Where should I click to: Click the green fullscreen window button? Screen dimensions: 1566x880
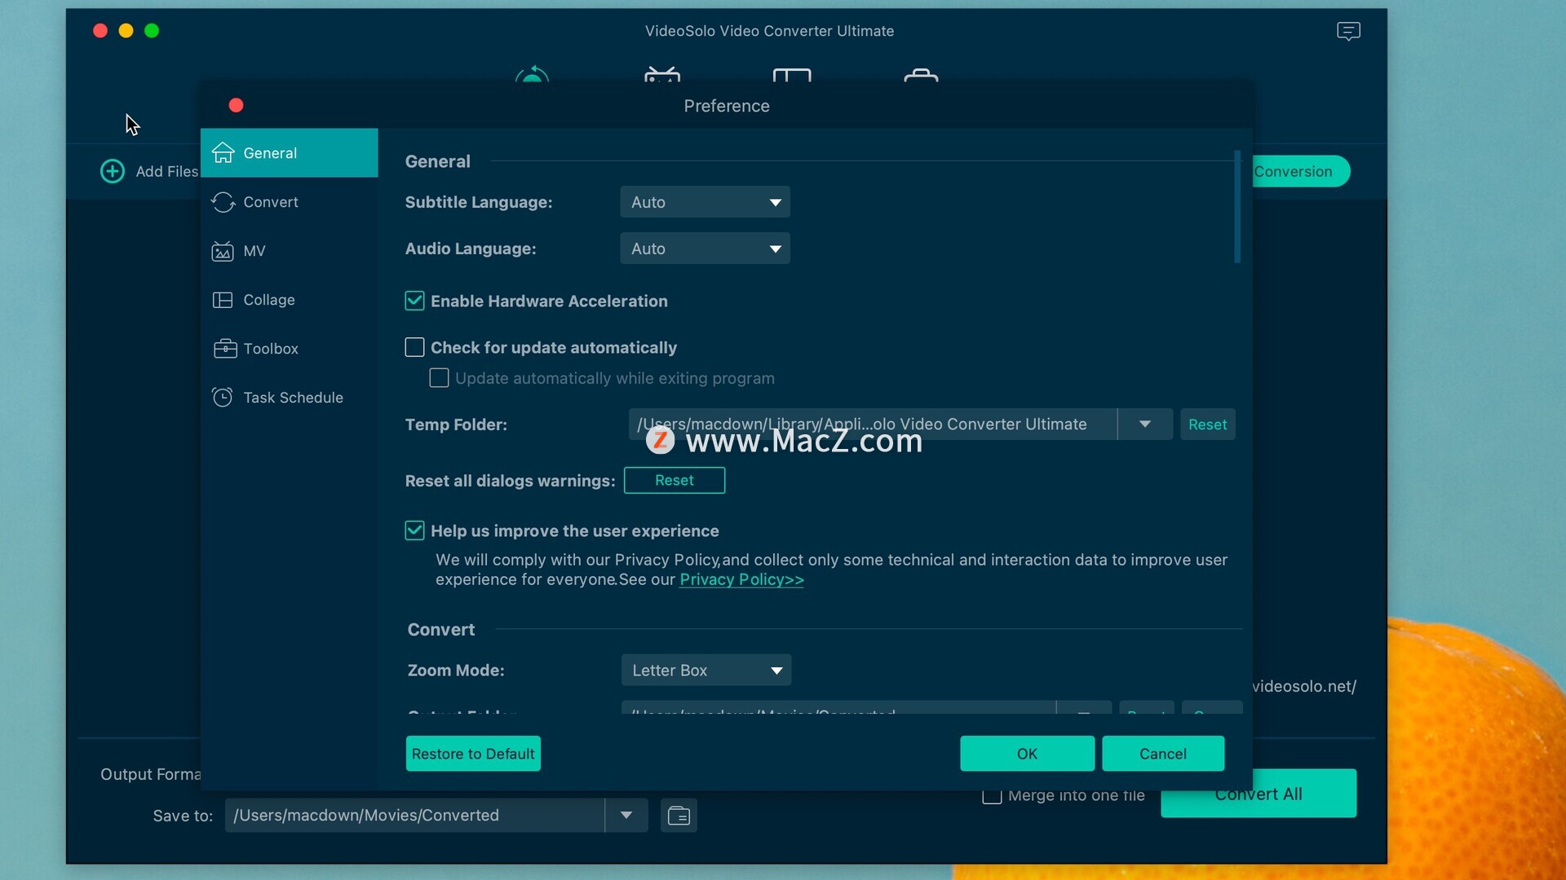[152, 31]
